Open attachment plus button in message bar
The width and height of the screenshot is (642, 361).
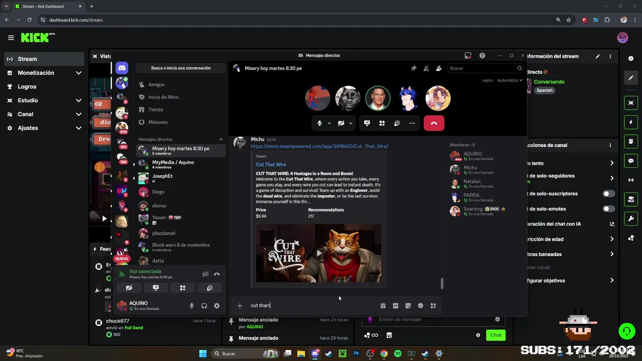coord(240,305)
